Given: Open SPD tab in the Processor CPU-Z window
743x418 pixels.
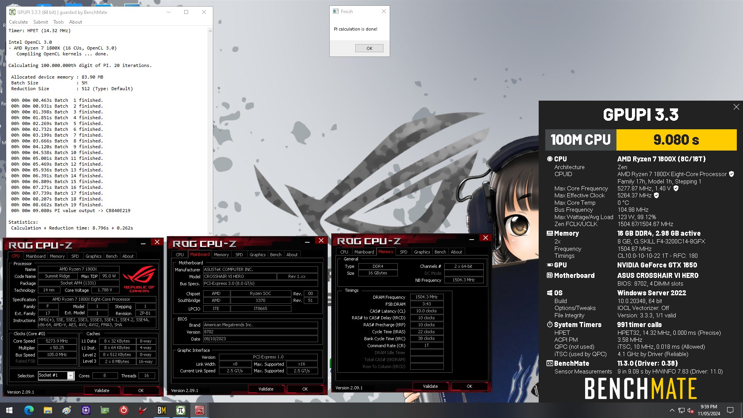Looking at the screenshot, I should [75, 256].
